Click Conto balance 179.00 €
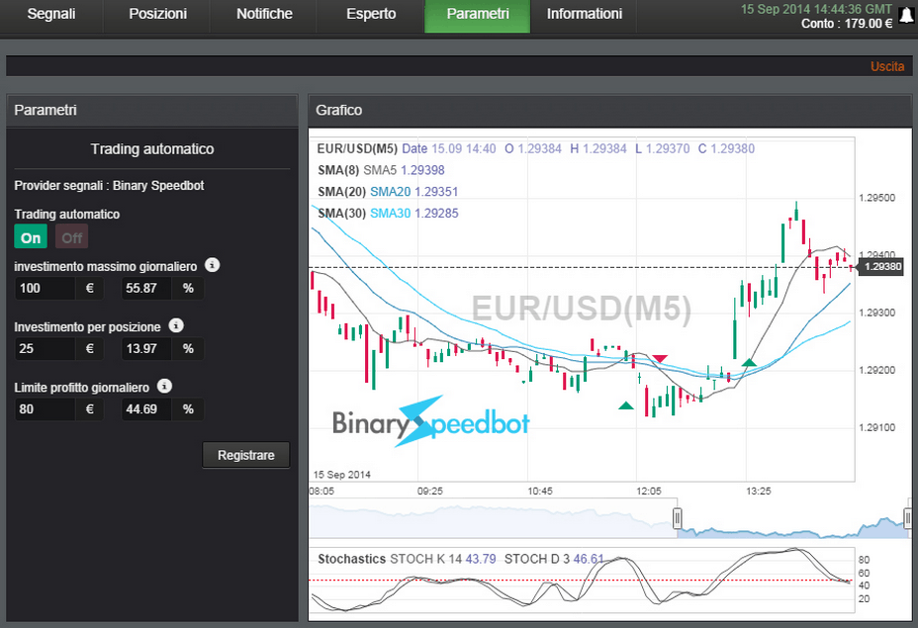Image resolution: width=918 pixels, height=628 pixels. pos(847,24)
